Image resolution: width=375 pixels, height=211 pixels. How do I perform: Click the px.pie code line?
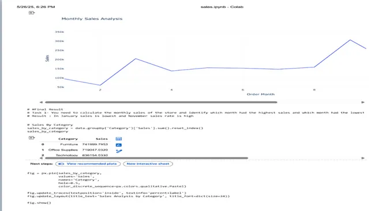coord(65,174)
